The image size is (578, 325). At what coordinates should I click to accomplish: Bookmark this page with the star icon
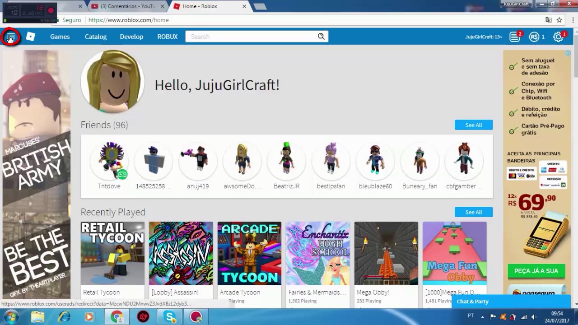[x=559, y=20]
